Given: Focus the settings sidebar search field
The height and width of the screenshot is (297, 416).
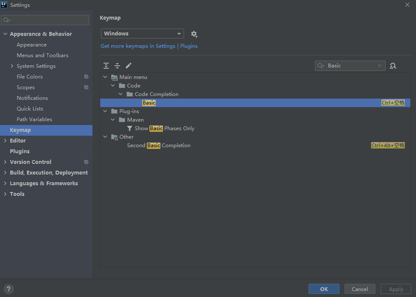Looking at the screenshot, I should pos(45,20).
